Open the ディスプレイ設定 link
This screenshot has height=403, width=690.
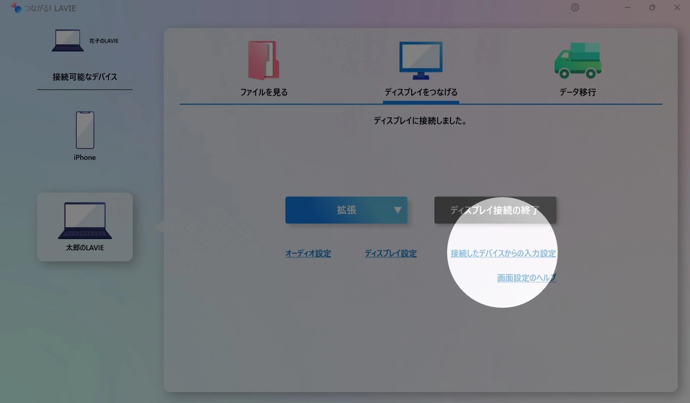[x=391, y=254]
